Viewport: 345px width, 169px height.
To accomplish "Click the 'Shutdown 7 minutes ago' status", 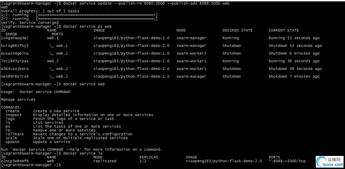I will 294,76.
